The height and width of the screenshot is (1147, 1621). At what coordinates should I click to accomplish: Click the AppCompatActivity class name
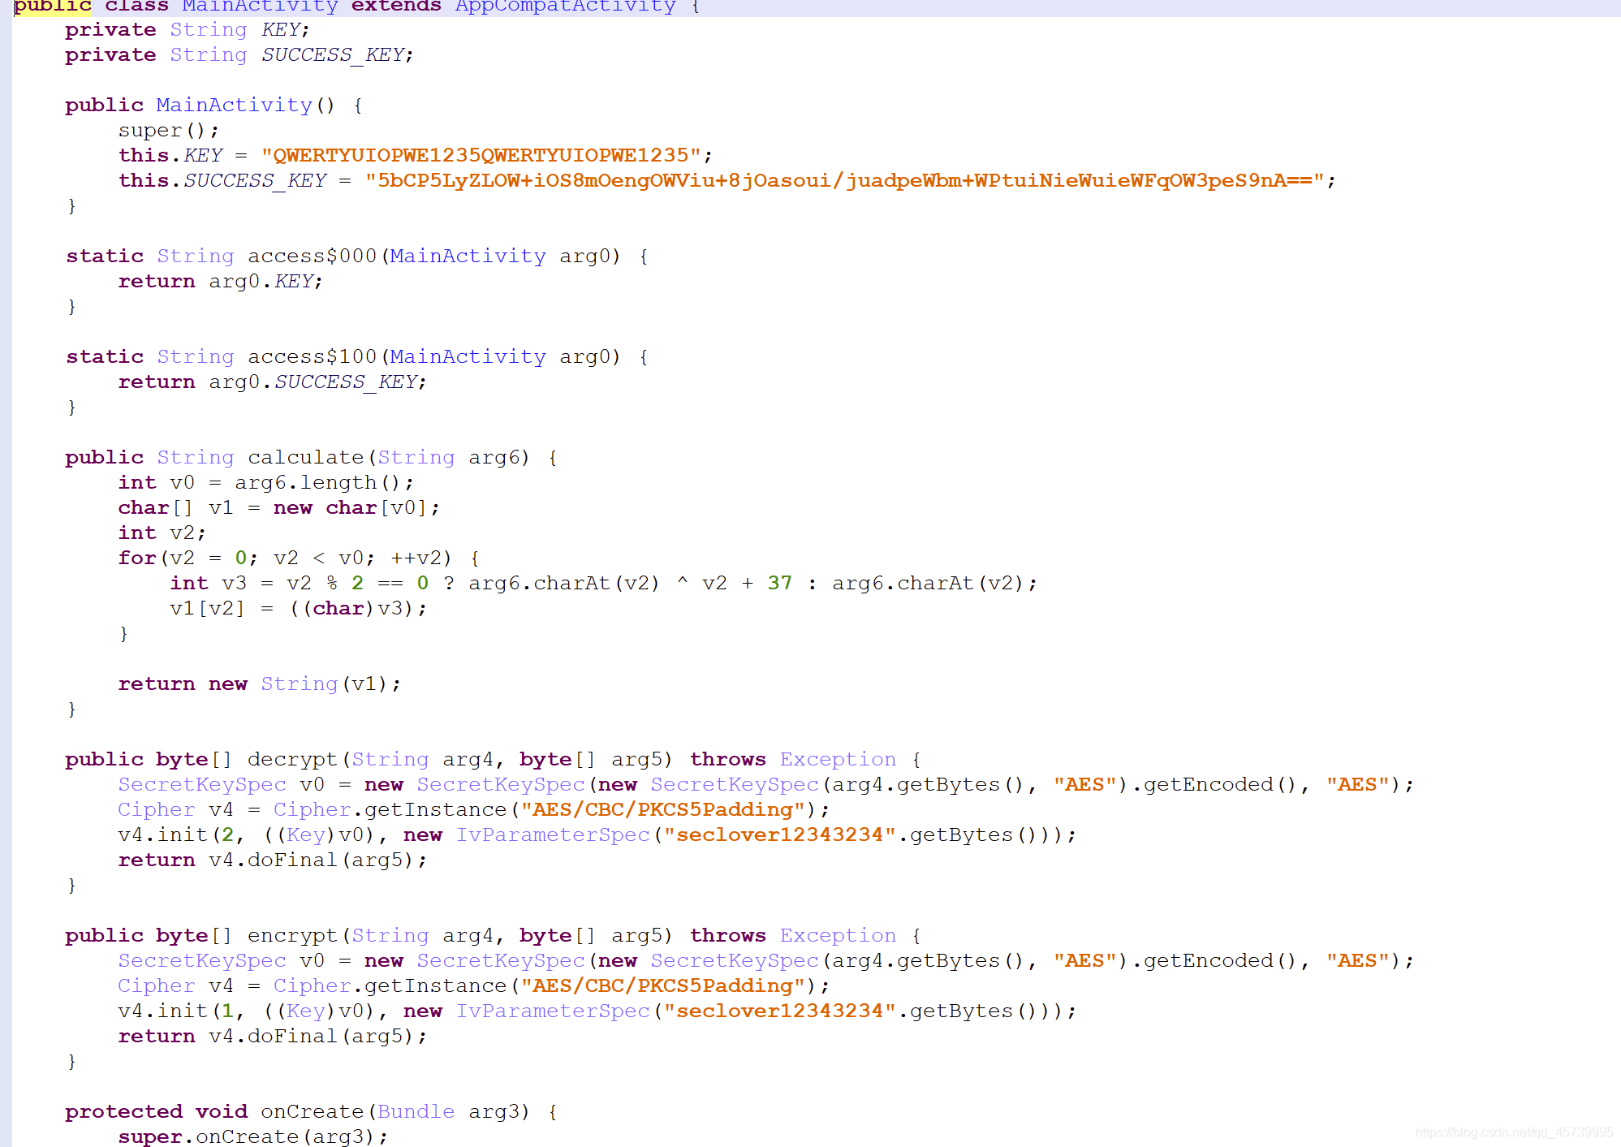pyautogui.click(x=565, y=6)
